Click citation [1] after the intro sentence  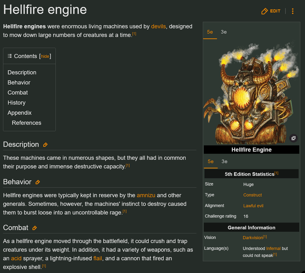pos(134,34)
